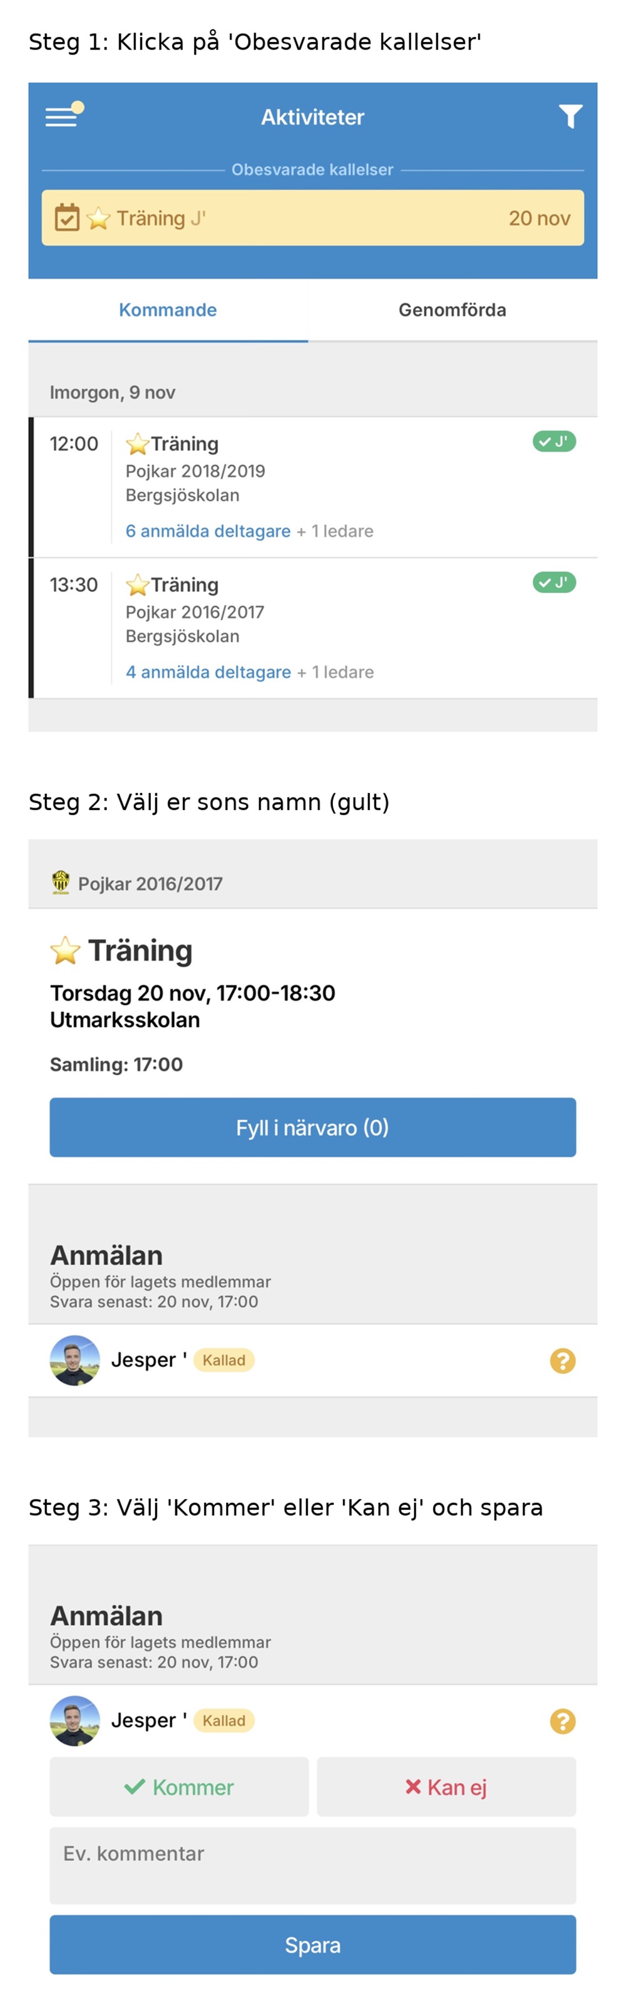Click Jesper's profile photo in step 2
Screen dimensions: 626x2006
click(x=74, y=1361)
